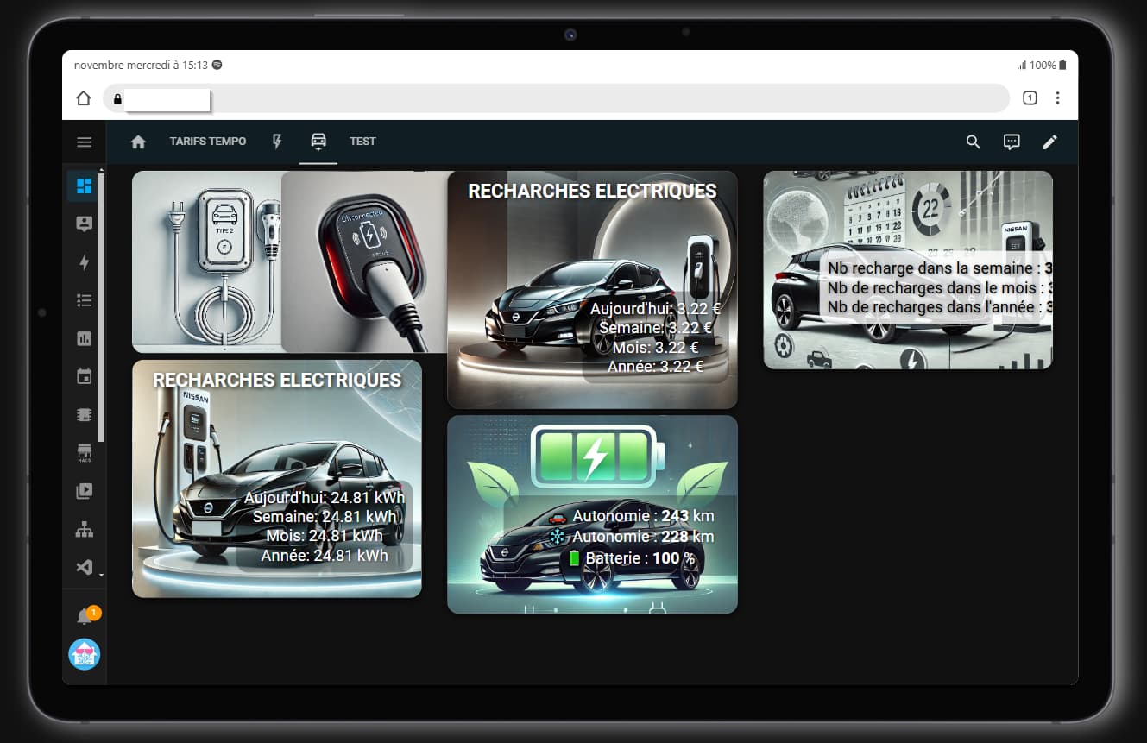Open the battery autonomy card

pyautogui.click(x=592, y=514)
